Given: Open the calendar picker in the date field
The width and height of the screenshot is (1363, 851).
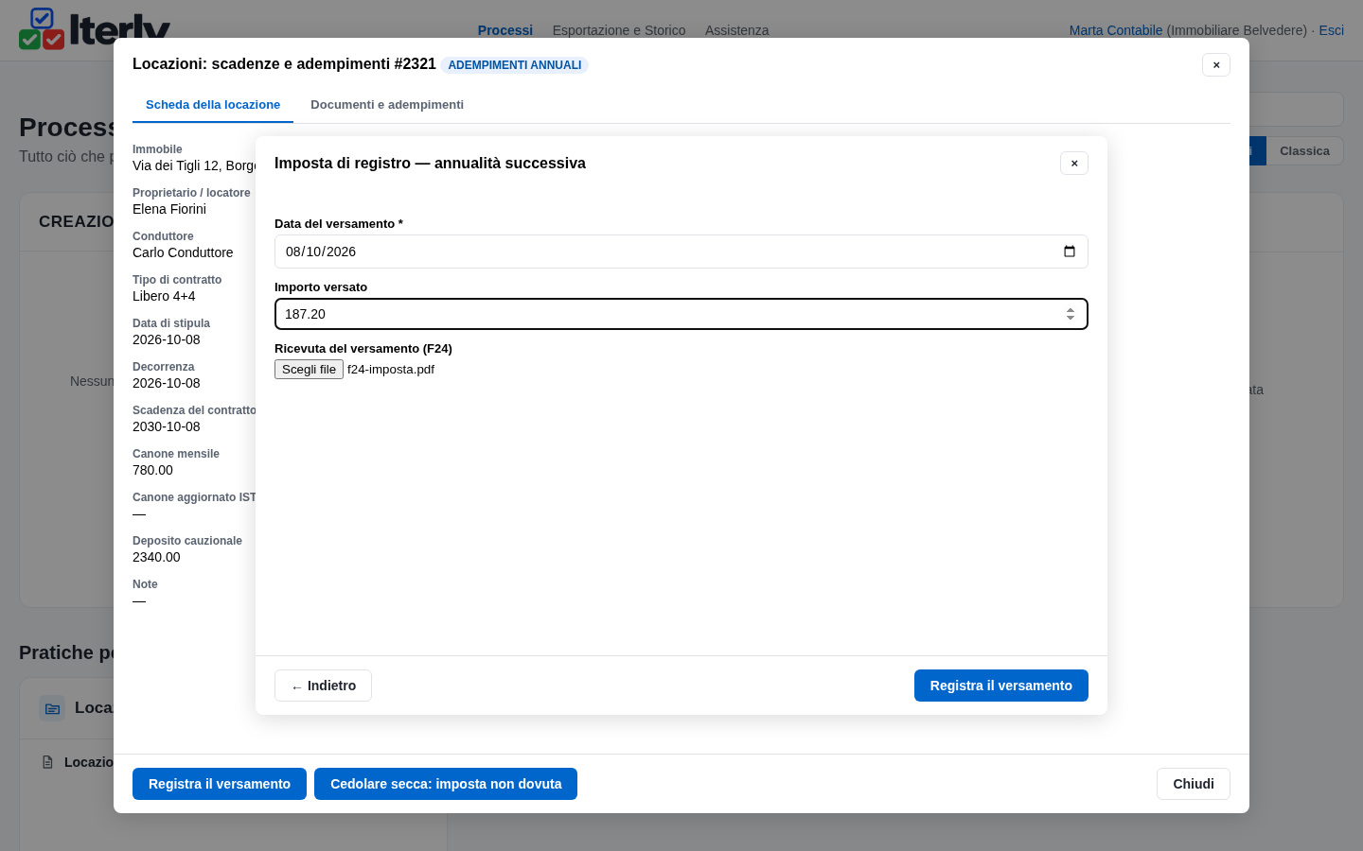Looking at the screenshot, I should pos(1070,252).
